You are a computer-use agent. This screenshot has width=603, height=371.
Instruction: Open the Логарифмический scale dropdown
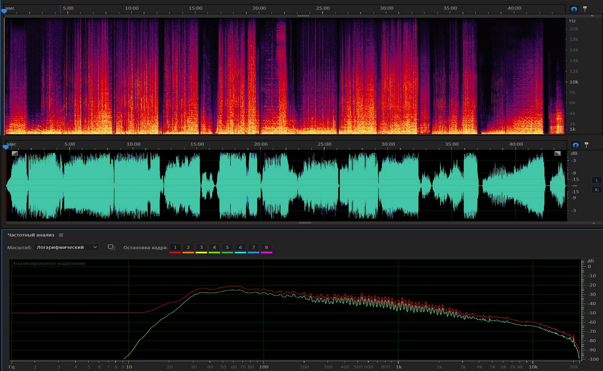(x=67, y=247)
